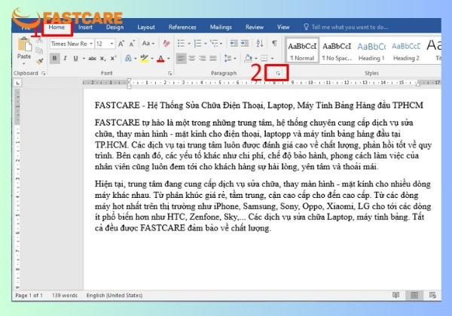Image resolution: width=452 pixels, height=316 pixels.
Task: Switch to Web Layout view in status bar
Action: (x=432, y=295)
